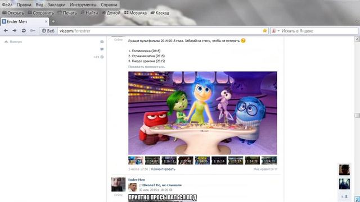
Task: Click the Искать в Яндекс search field
Action: (x=319, y=31)
